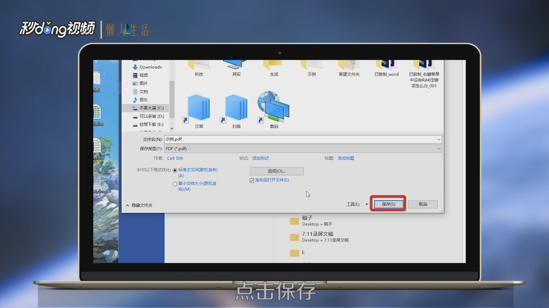The width and height of the screenshot is (549, 308).
Task: Expand the file name dropdown arrow
Action: click(x=439, y=139)
